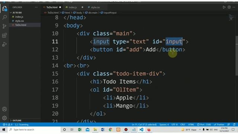
Task: Click the editor minimap
Action: tap(231, 17)
